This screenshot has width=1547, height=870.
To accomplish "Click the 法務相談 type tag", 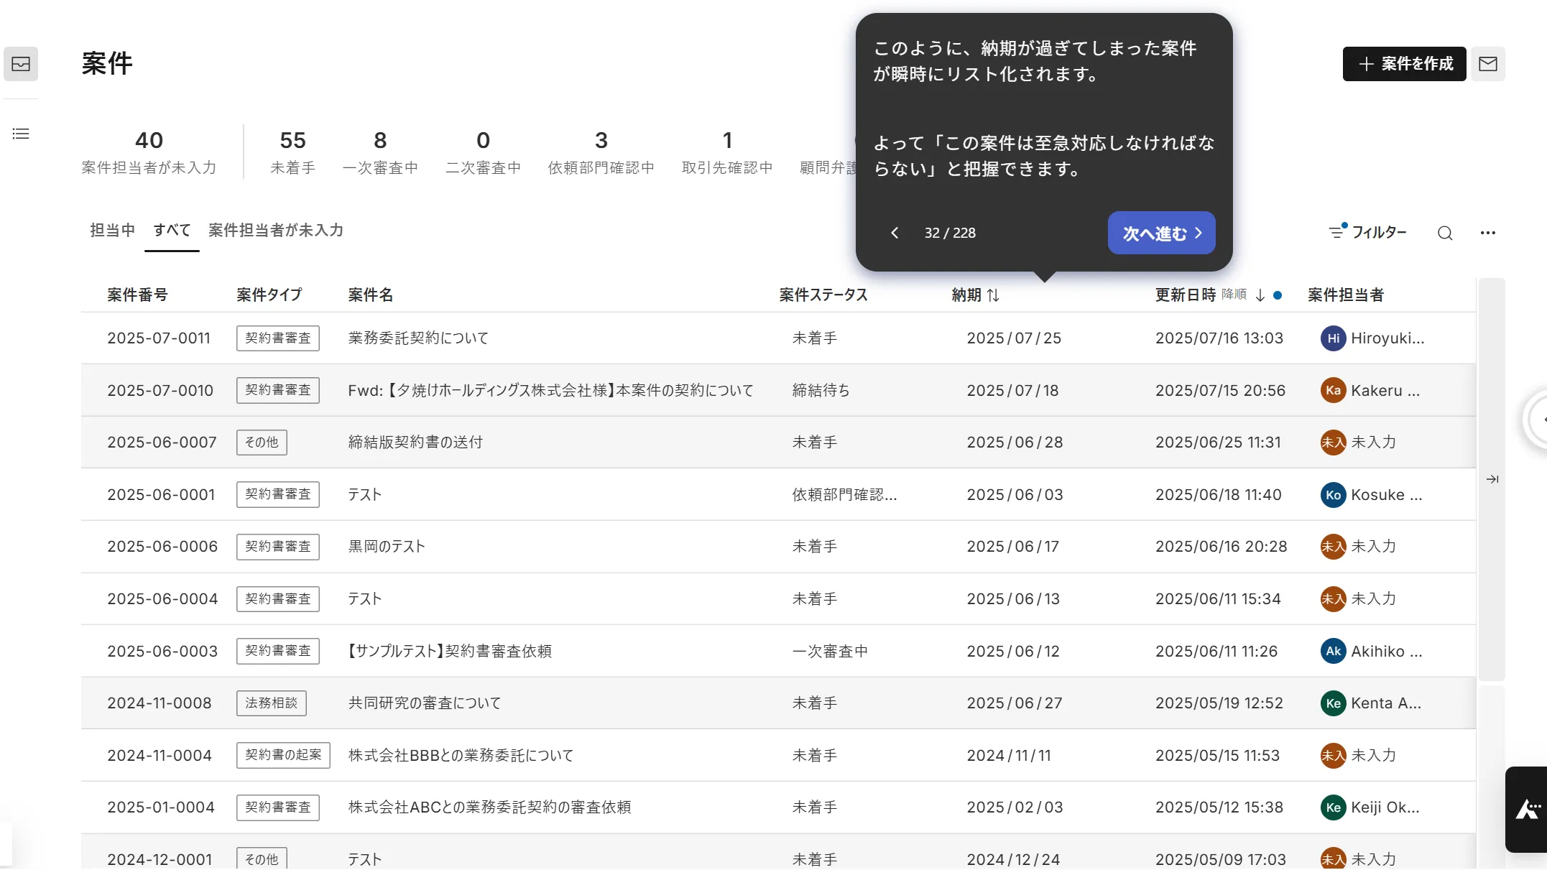I will tap(271, 703).
